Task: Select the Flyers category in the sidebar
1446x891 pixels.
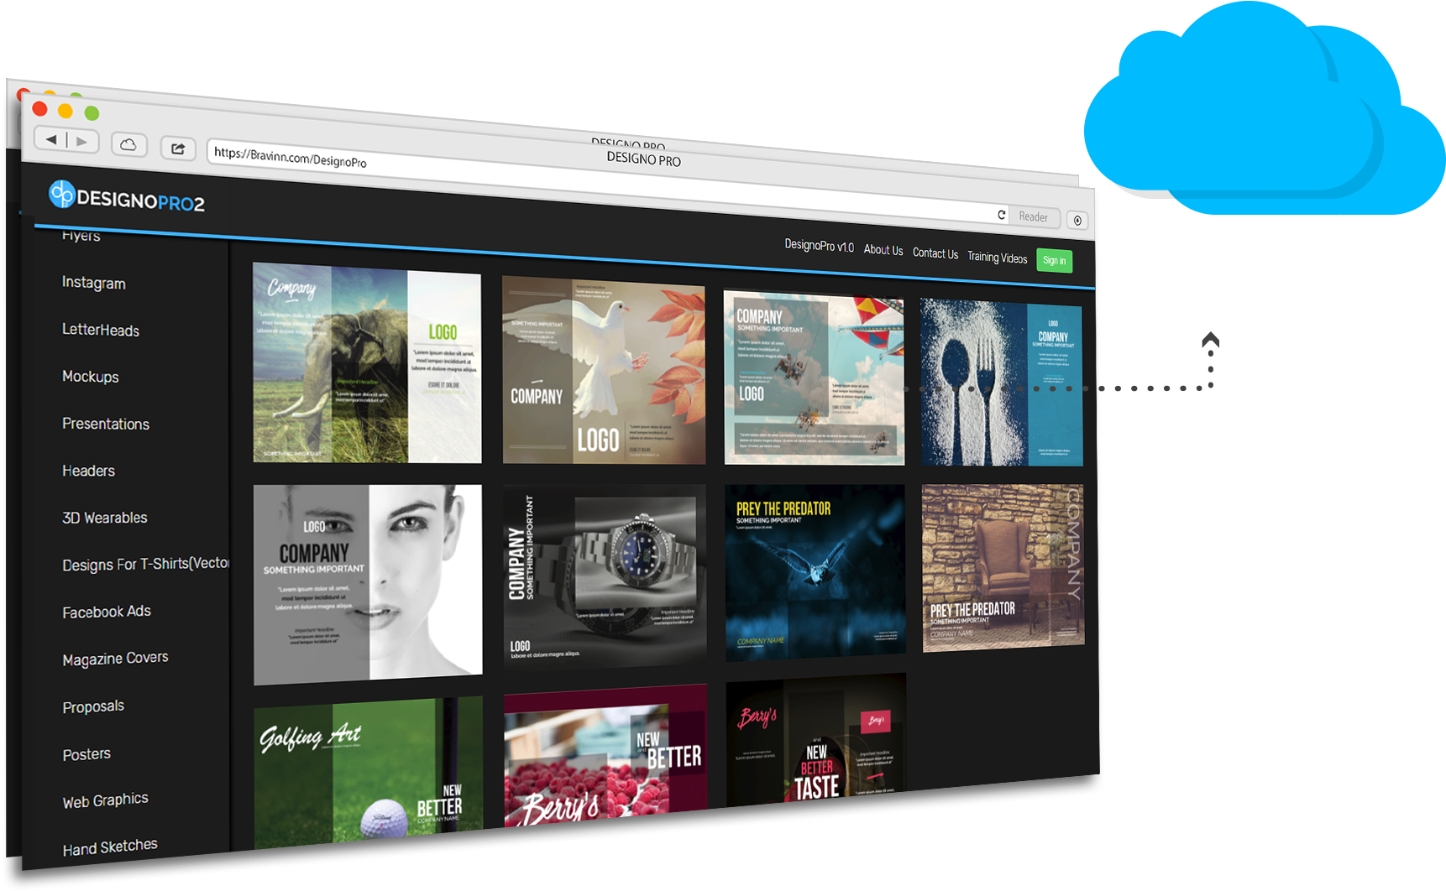Action: pos(81,236)
